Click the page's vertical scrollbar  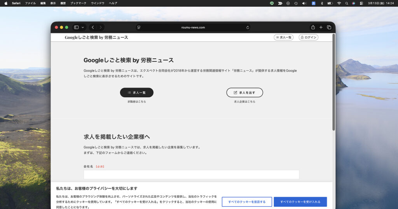click(x=333, y=82)
